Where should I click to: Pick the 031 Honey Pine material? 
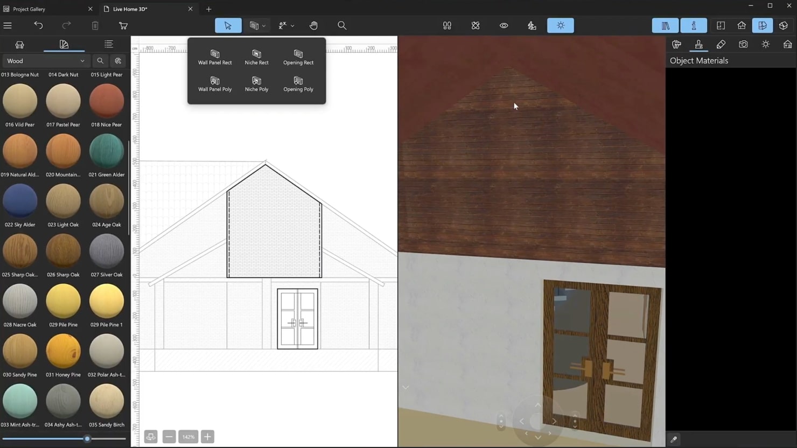pos(63,352)
